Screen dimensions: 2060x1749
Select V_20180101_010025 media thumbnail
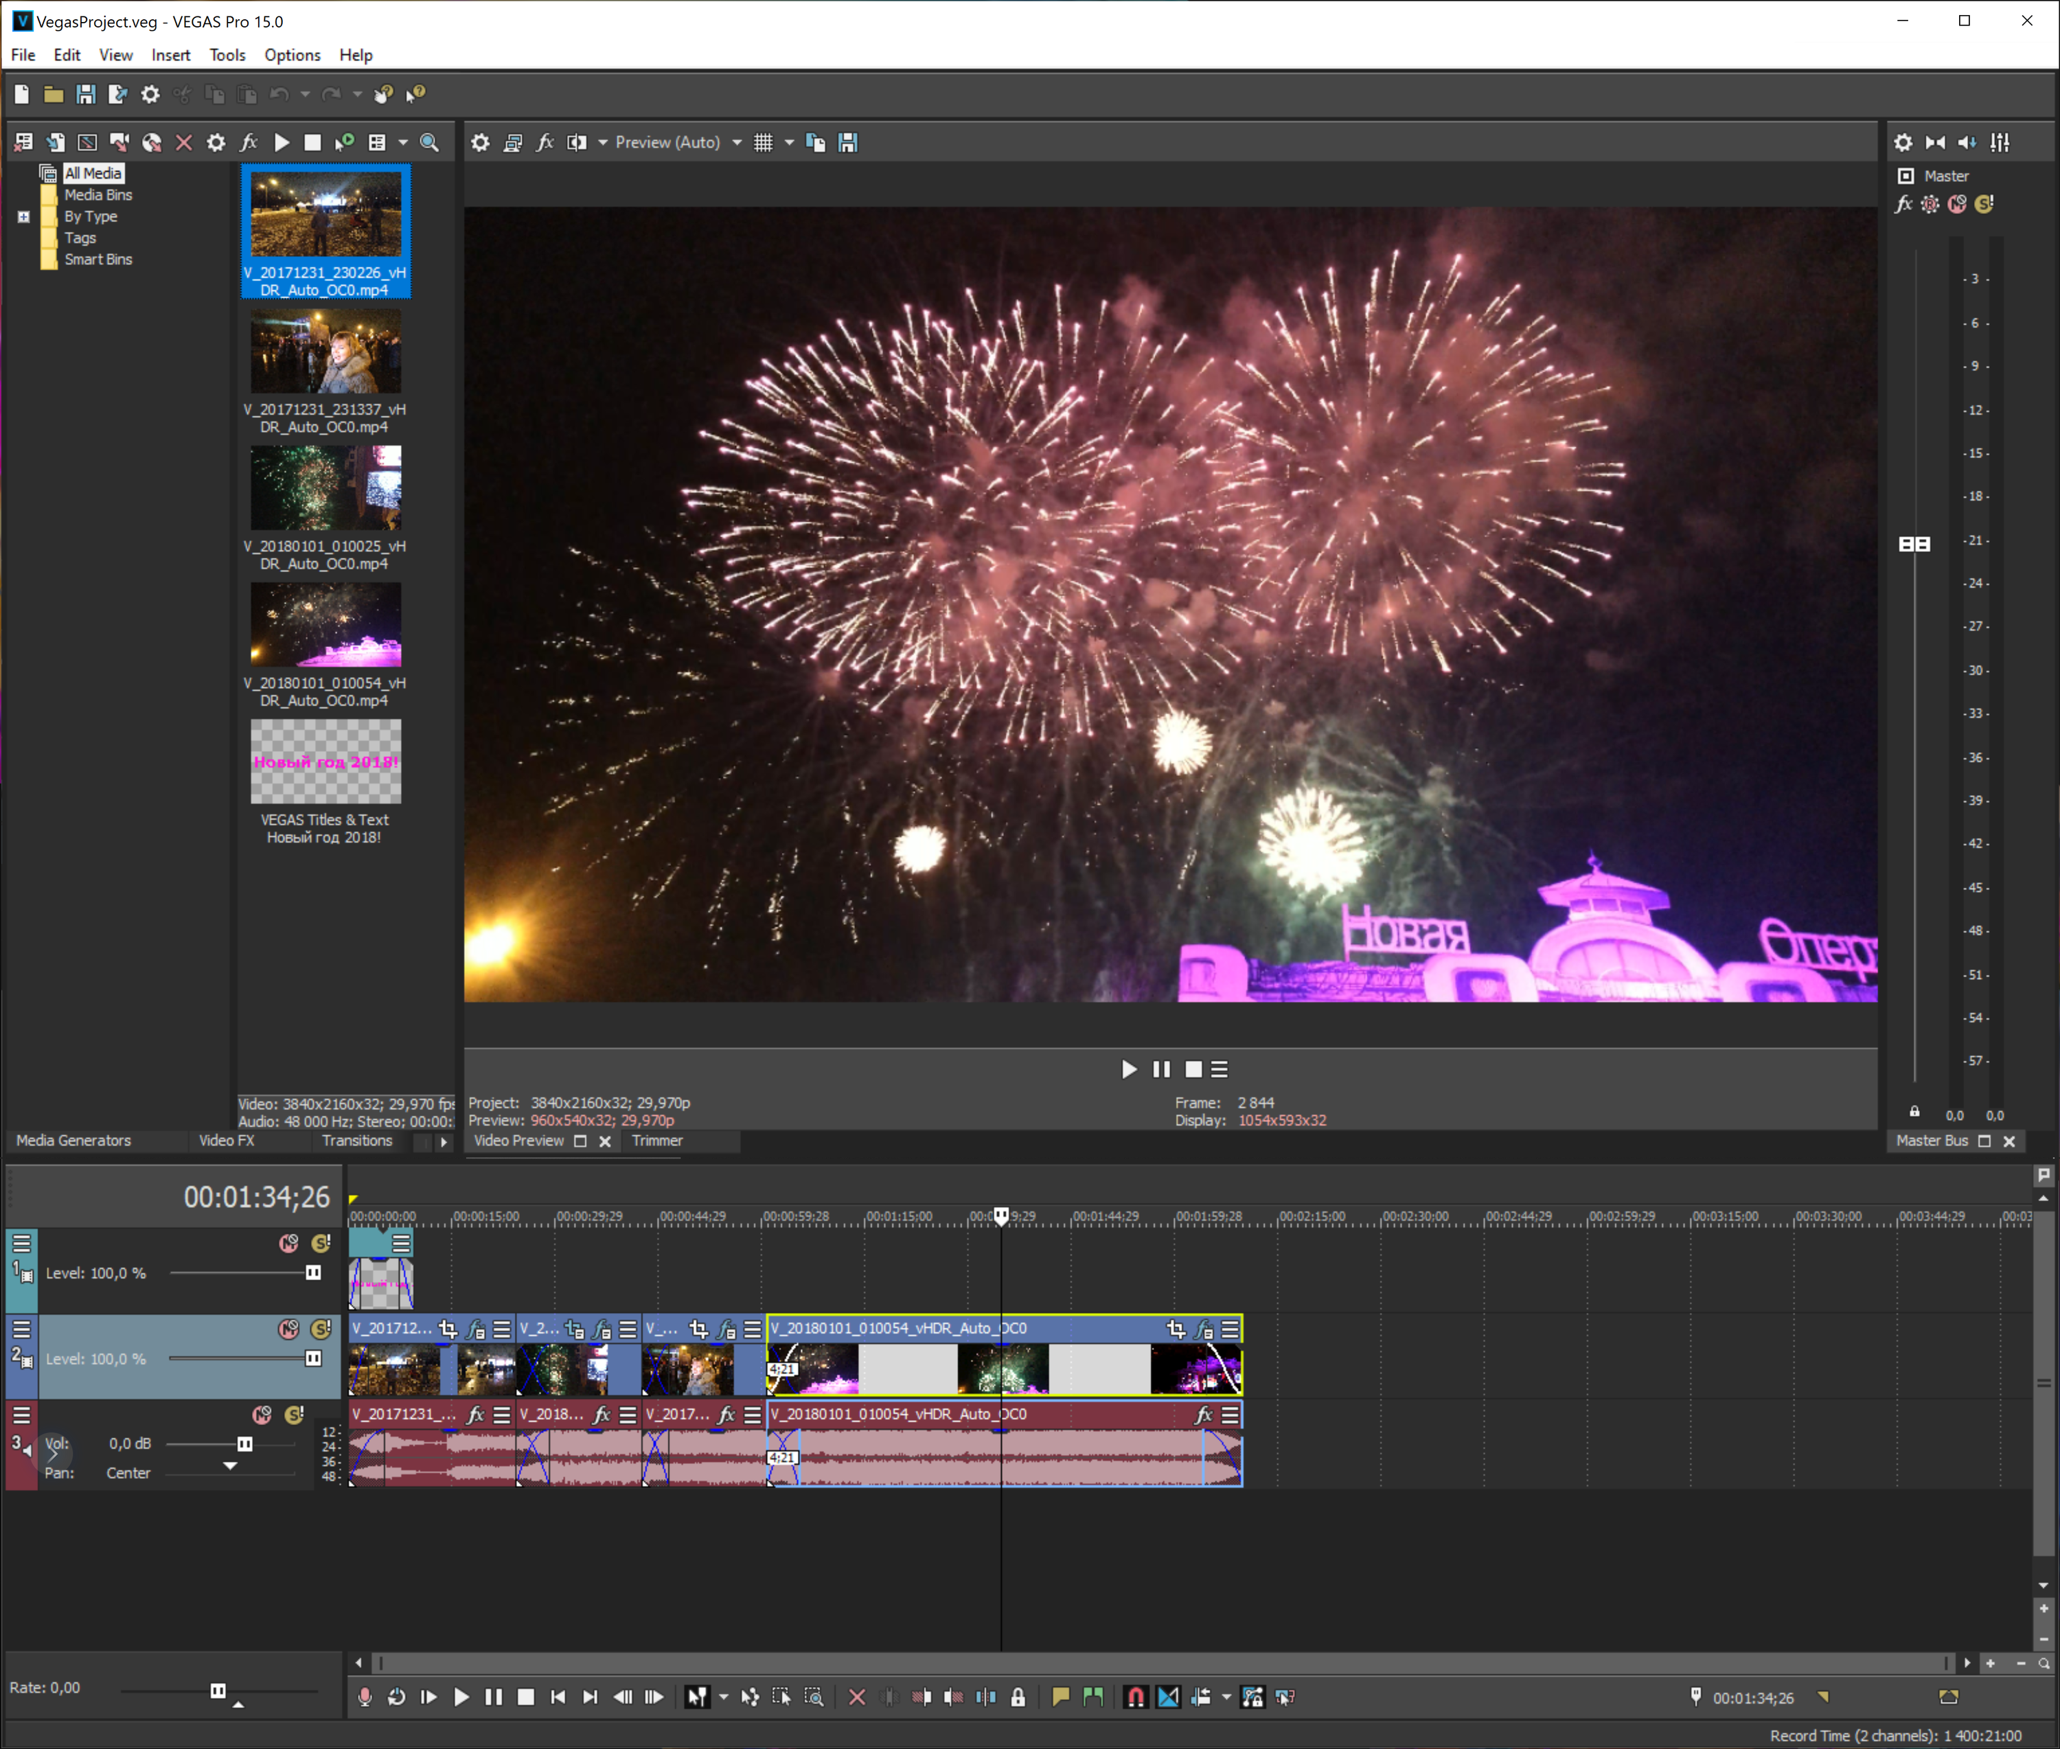pos(325,488)
